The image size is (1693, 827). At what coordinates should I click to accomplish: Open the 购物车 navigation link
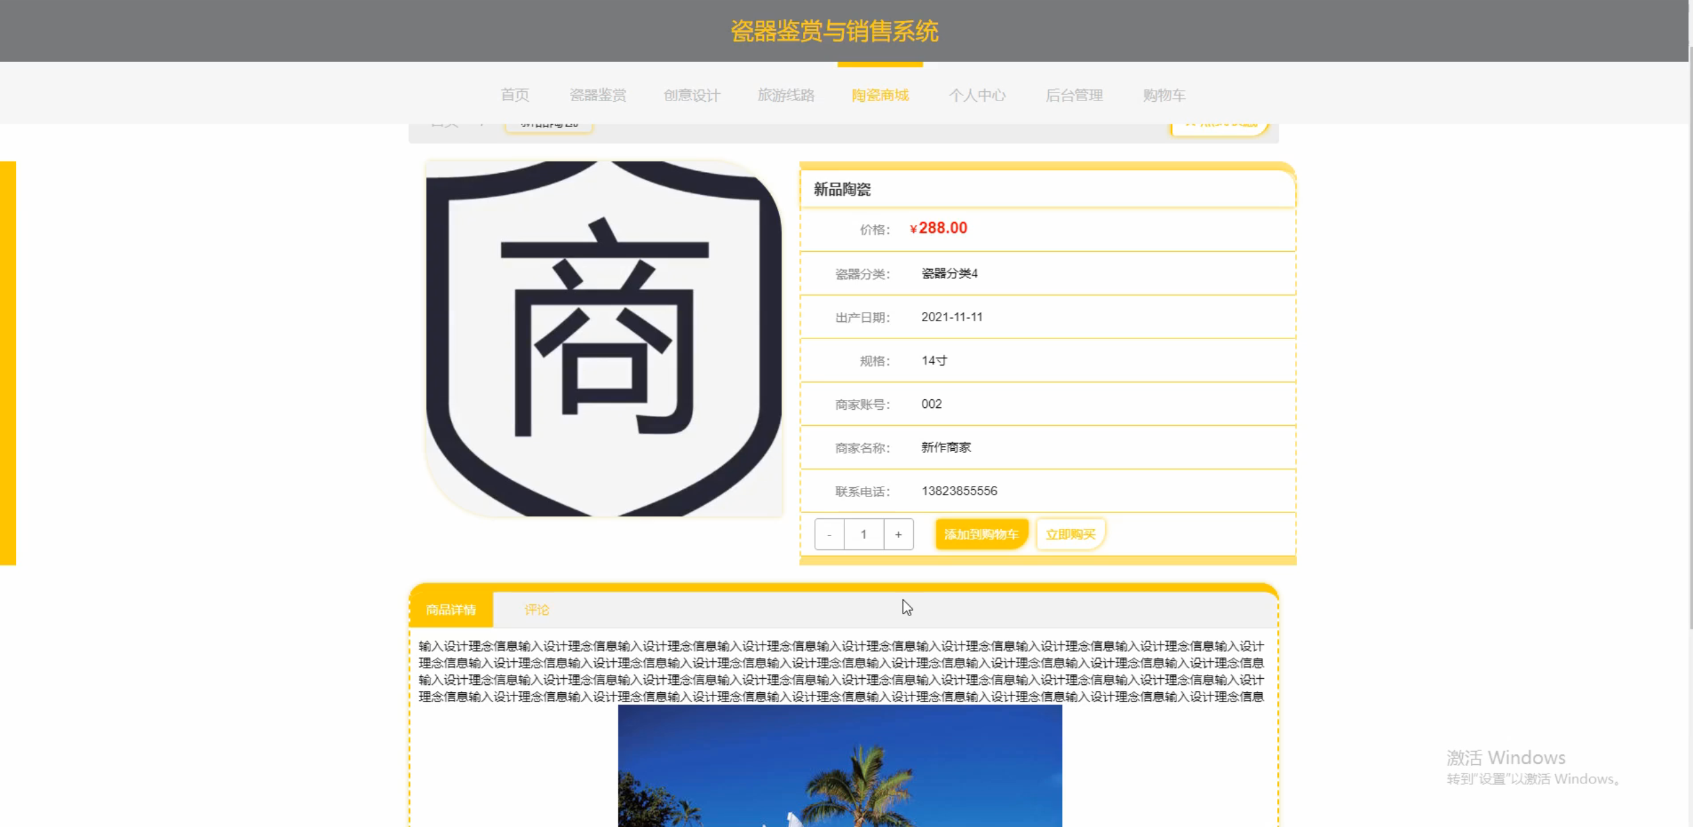pos(1164,95)
